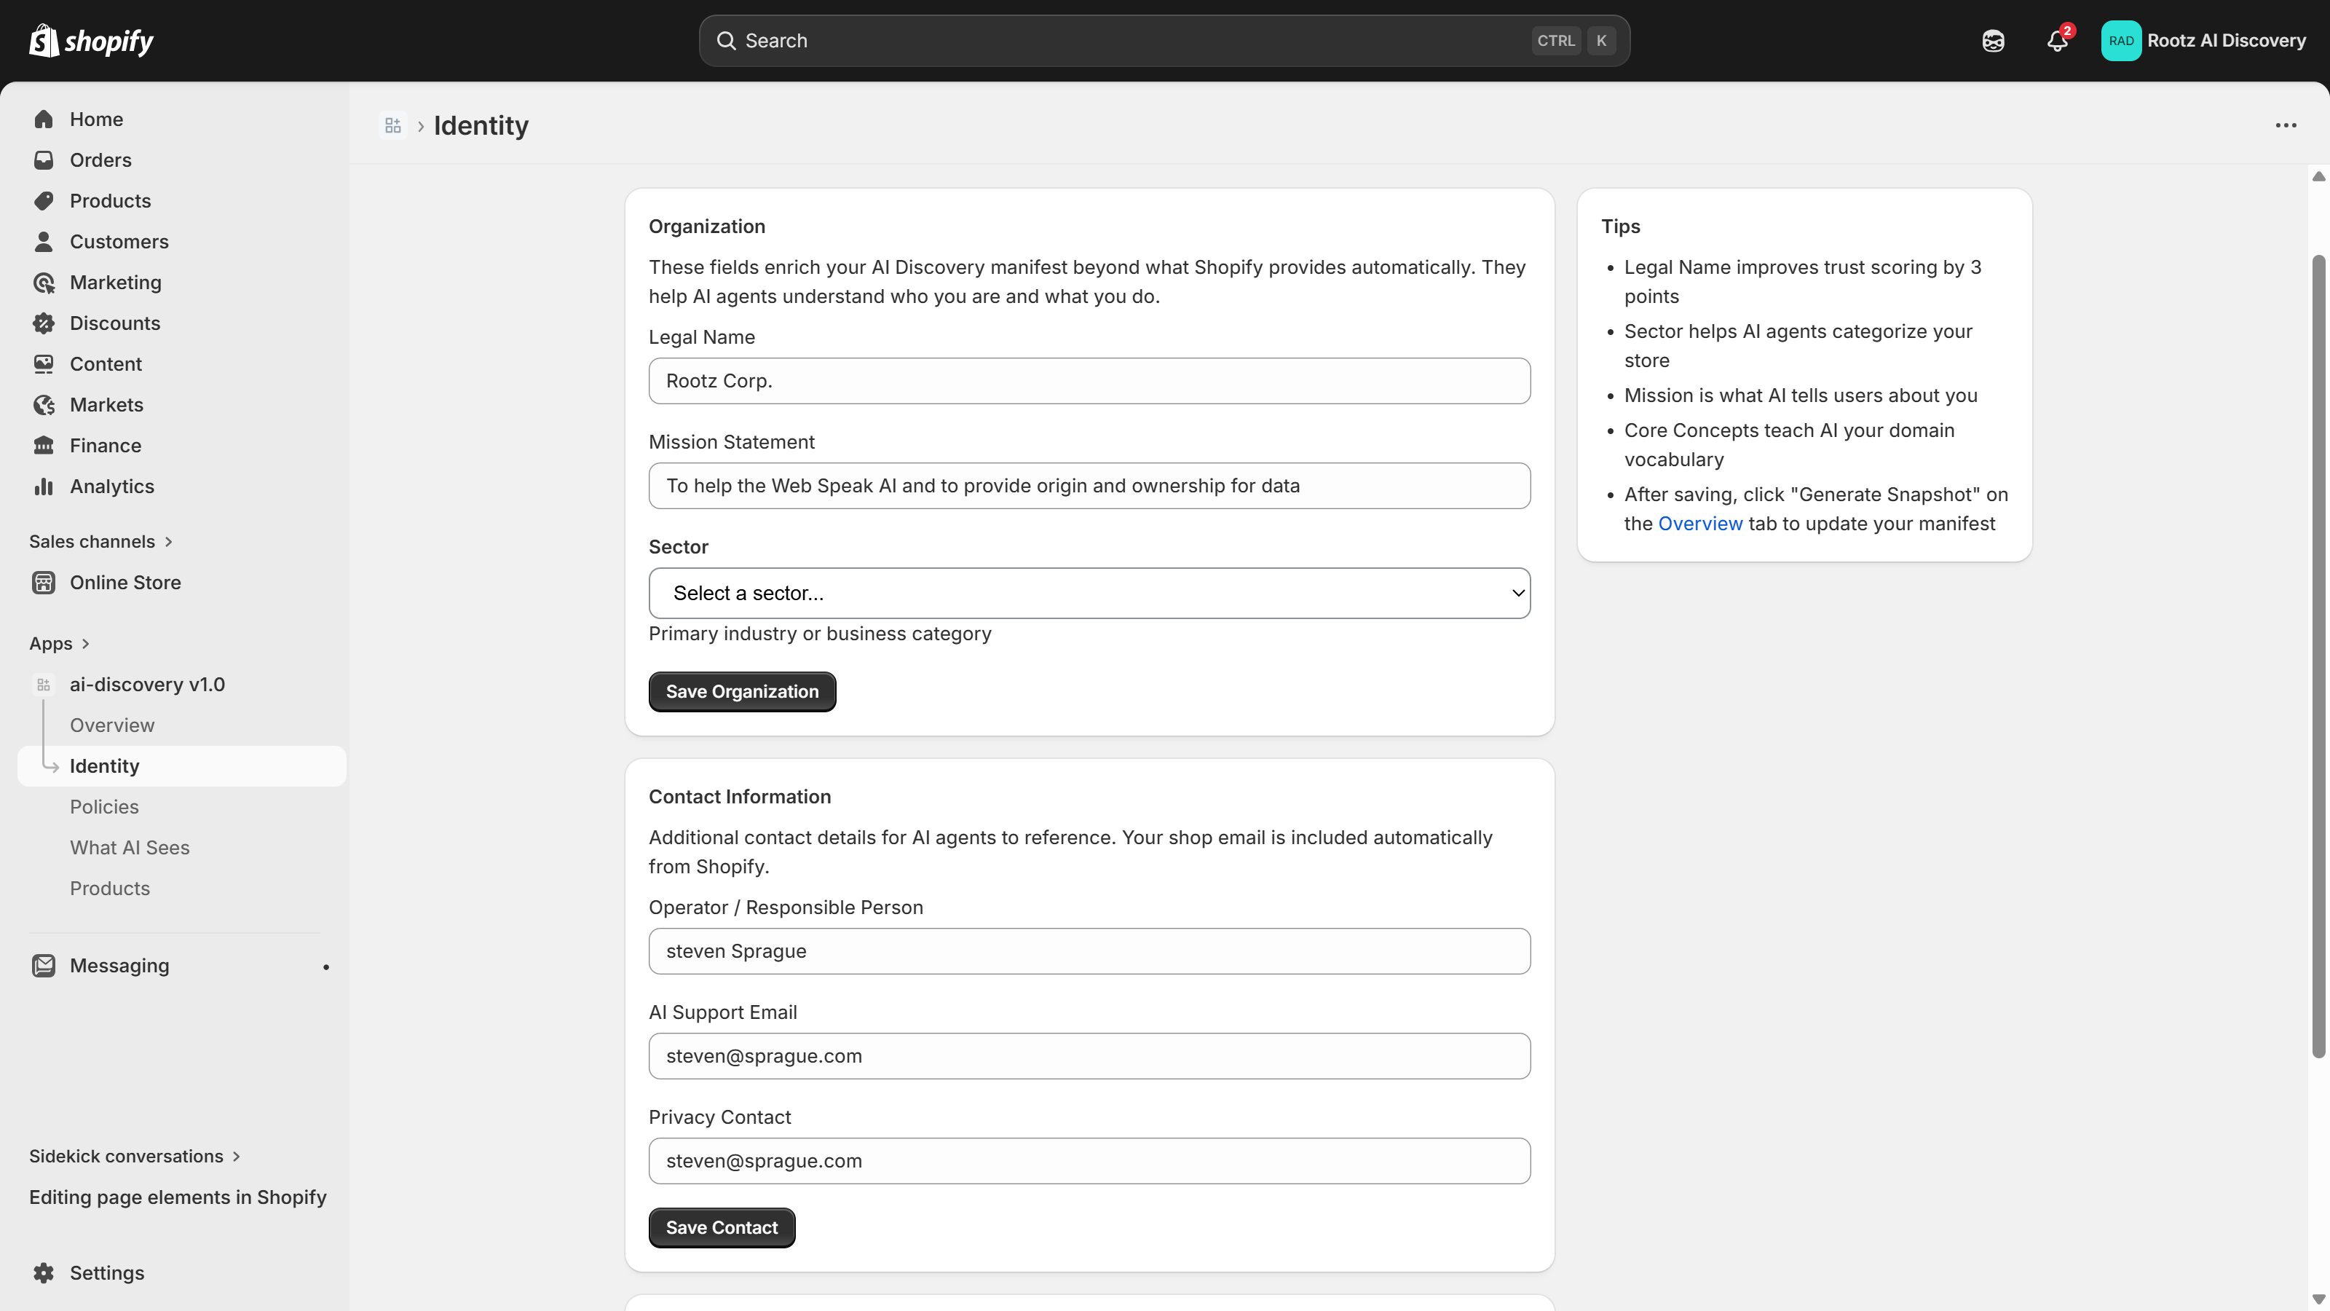Click the Products tag icon
This screenshot has width=2330, height=1311.
point(44,201)
